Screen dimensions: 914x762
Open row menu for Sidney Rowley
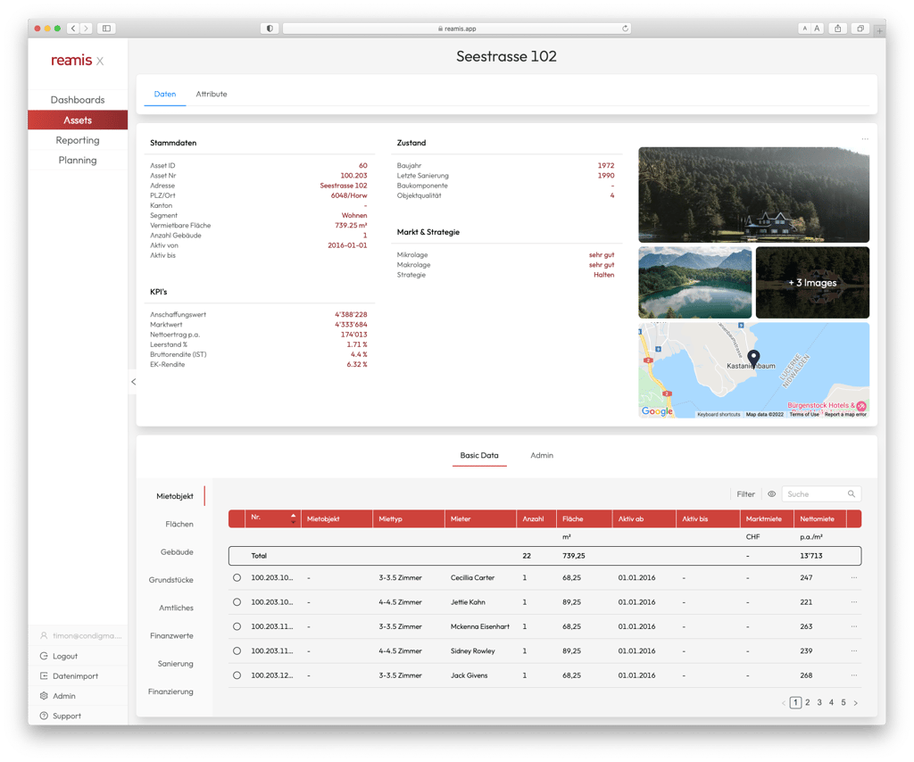click(x=854, y=650)
